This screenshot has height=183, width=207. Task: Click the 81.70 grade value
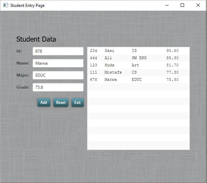[172, 65]
